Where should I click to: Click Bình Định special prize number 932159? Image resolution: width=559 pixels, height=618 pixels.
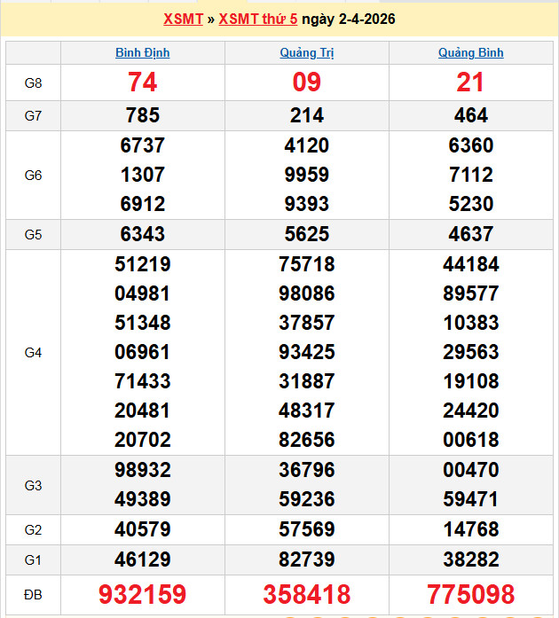pyautogui.click(x=143, y=594)
